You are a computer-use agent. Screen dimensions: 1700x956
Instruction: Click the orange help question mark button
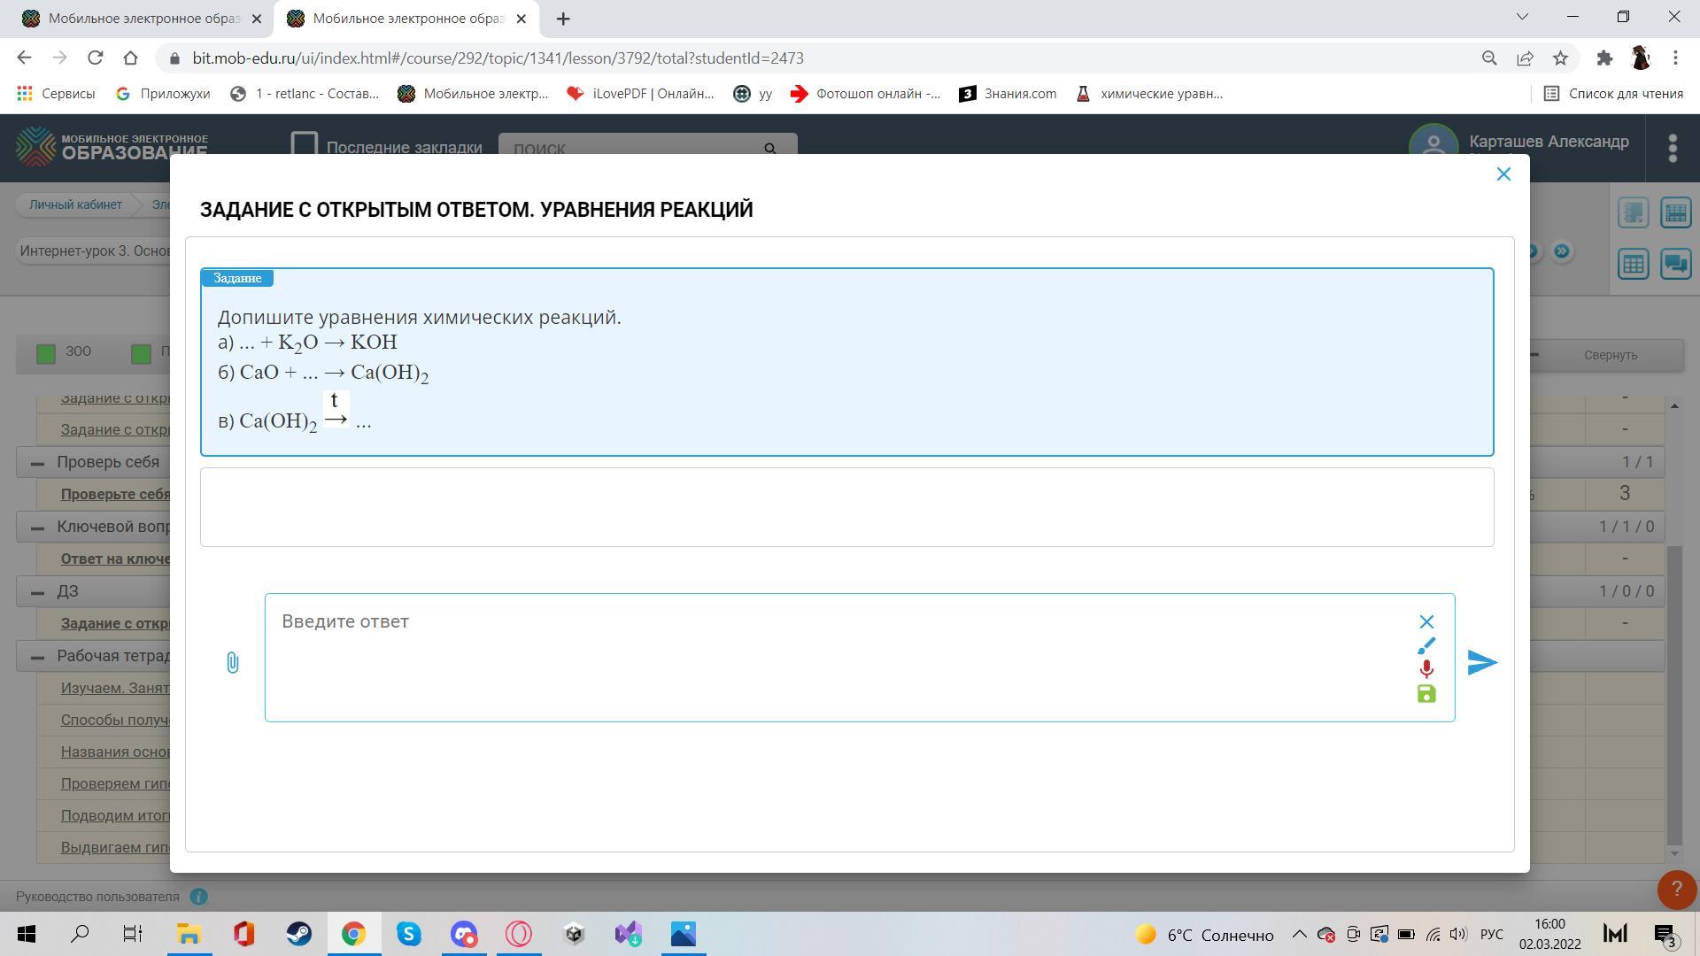point(1675,889)
